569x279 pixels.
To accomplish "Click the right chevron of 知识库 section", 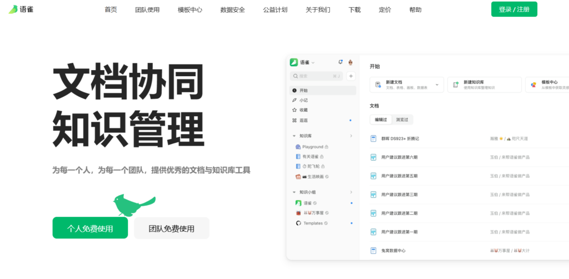I will point(351,136).
